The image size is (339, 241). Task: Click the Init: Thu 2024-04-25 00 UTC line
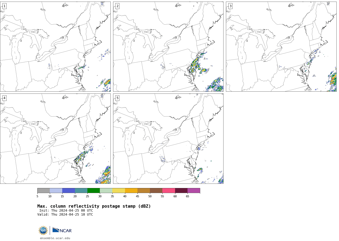tap(66, 211)
